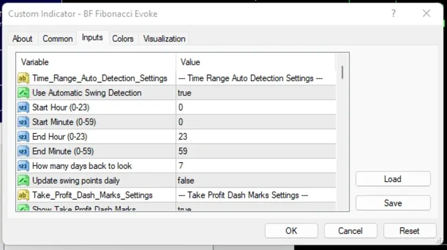Switch to the Common tab
The image size is (447, 250).
click(58, 39)
